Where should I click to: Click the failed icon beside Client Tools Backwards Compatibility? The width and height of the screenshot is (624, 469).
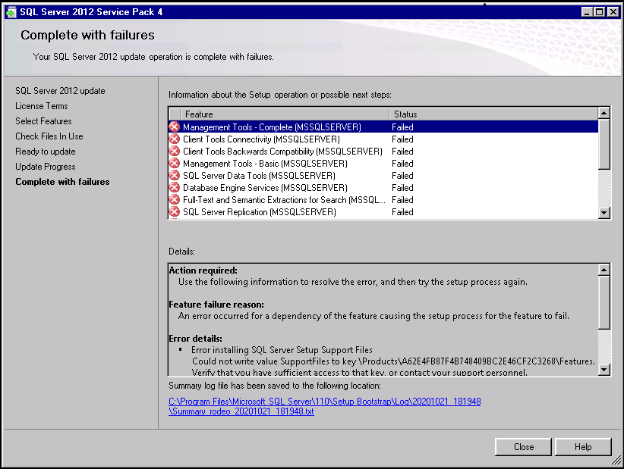175,152
